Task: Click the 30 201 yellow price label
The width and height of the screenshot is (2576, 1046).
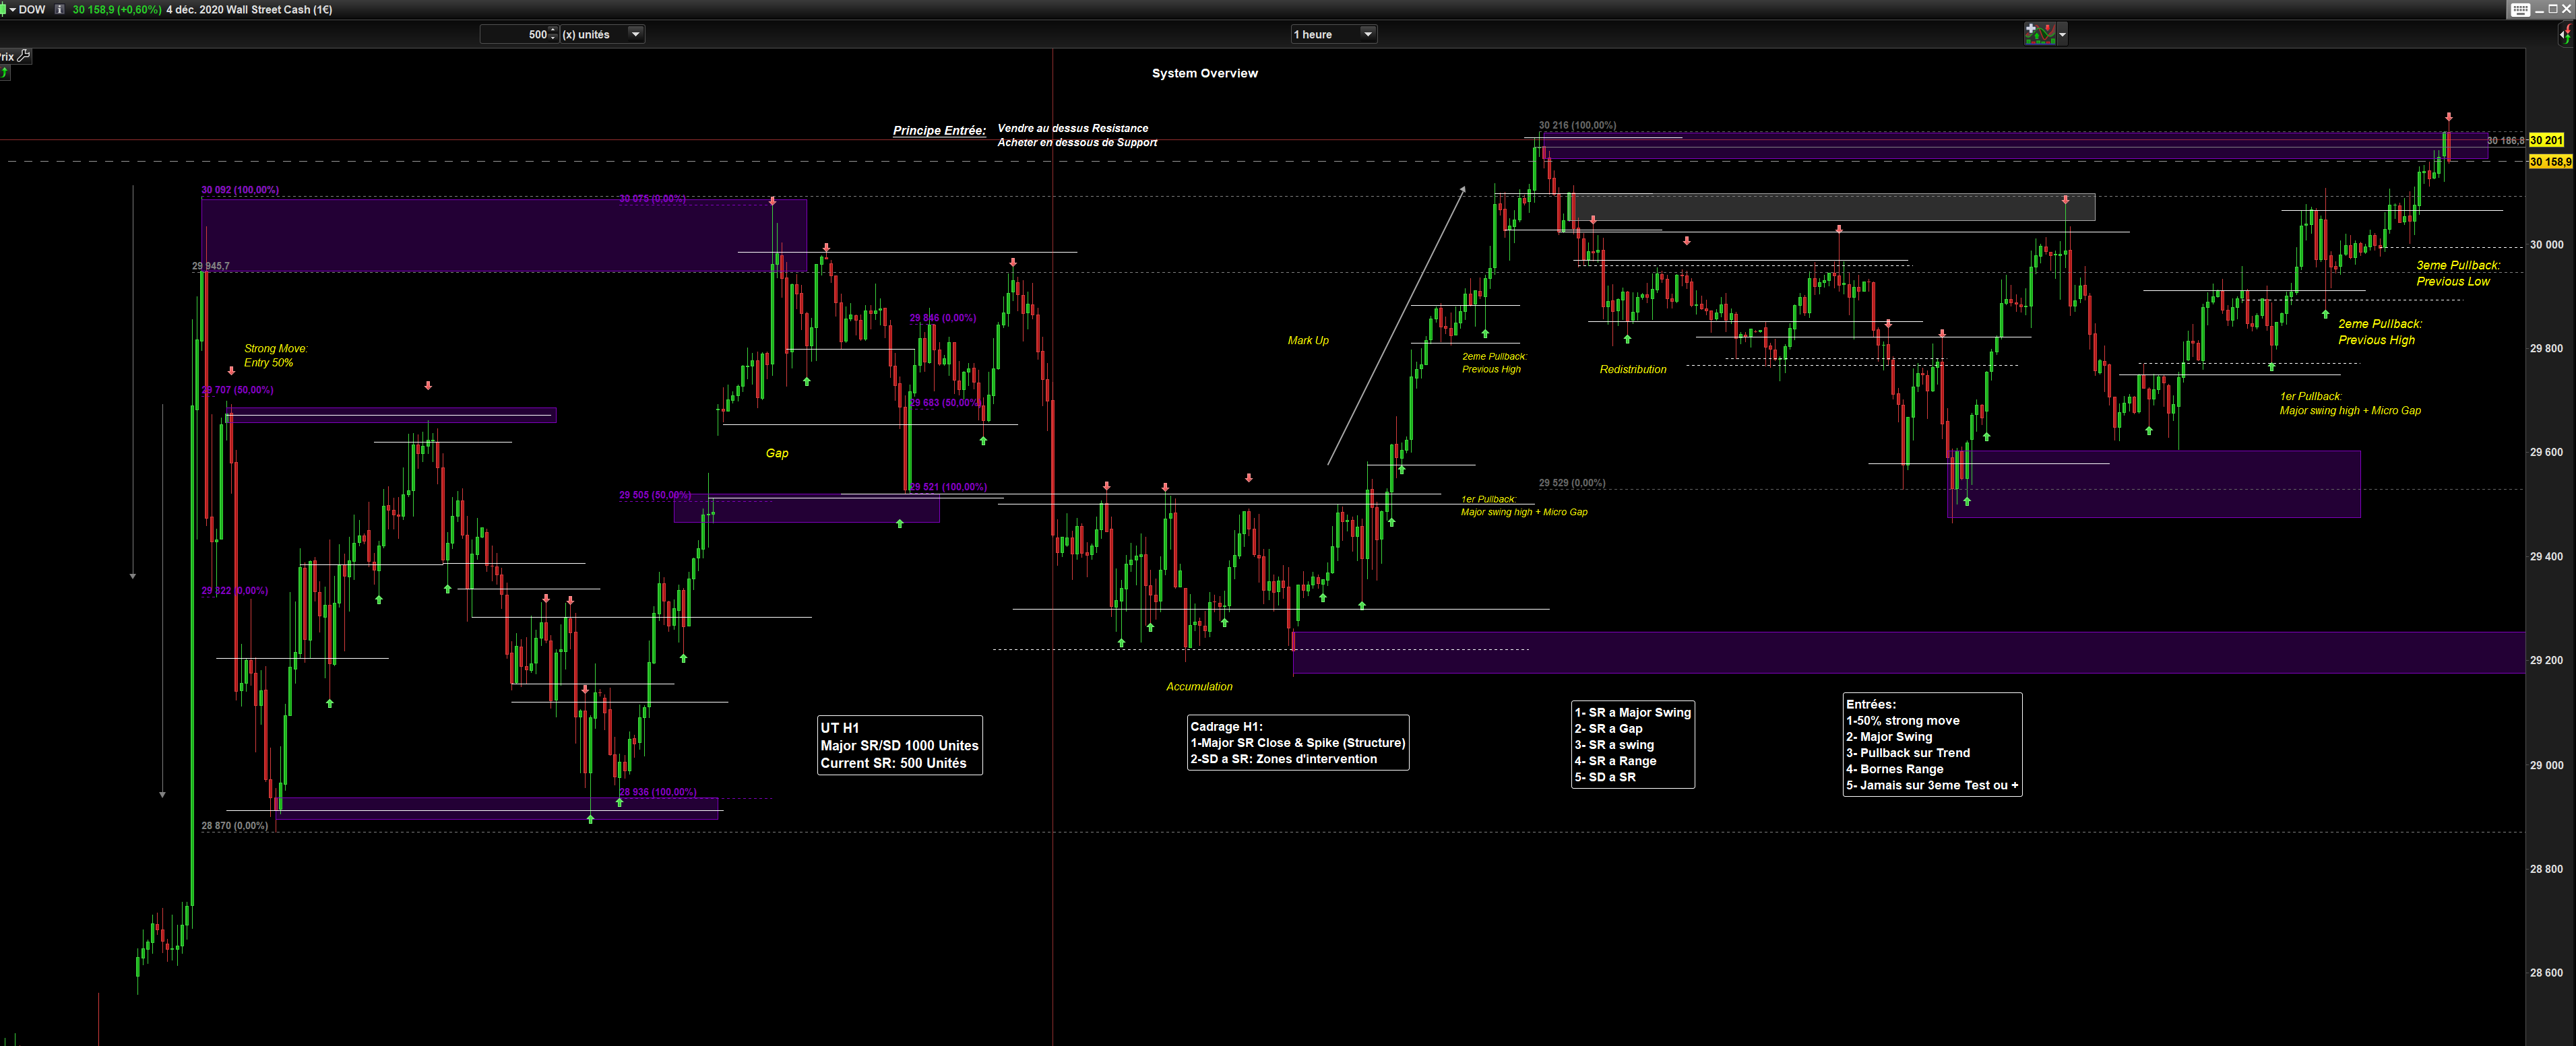Action: coord(2546,140)
